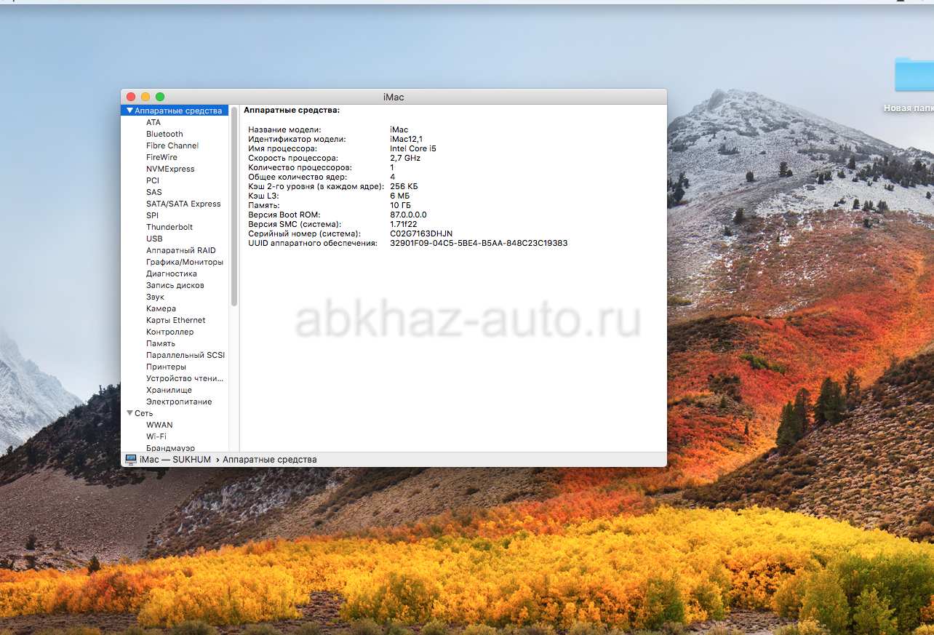This screenshot has height=635, width=934.
Task: Click the iMac12,1 model identifier
Action: (x=406, y=139)
